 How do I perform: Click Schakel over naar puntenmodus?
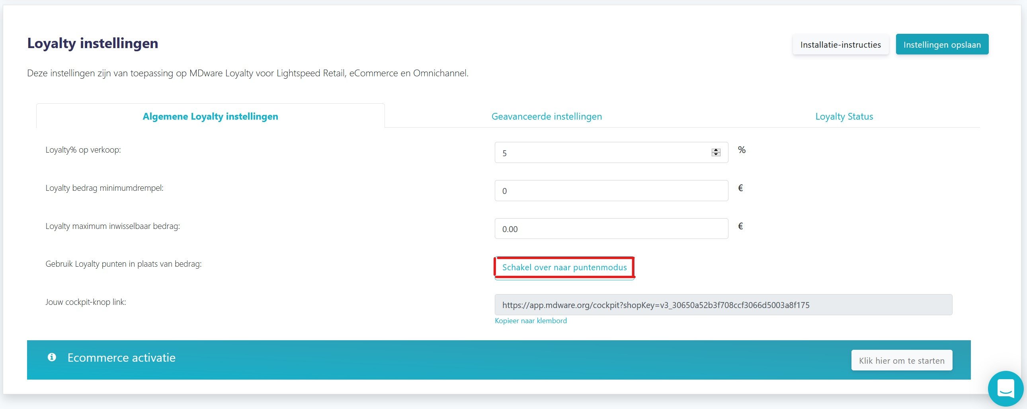pyautogui.click(x=564, y=267)
